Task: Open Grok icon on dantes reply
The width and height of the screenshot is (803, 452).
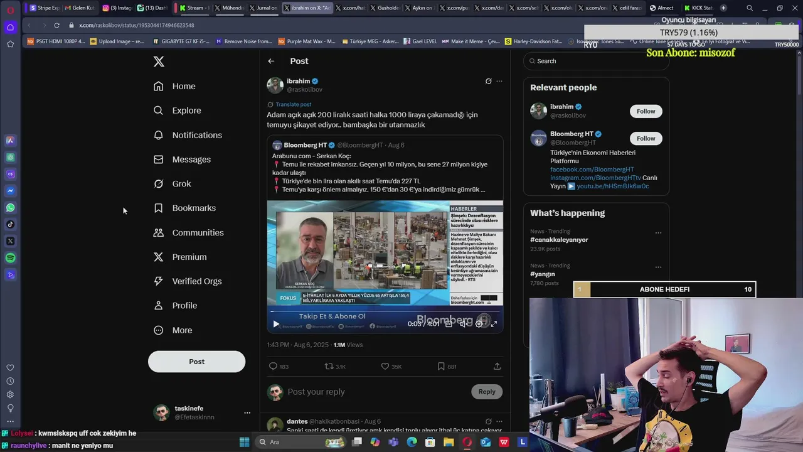Action: point(488,421)
